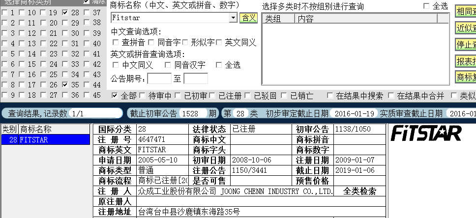Click the 停止查 button
This screenshot has height=218, width=476.
[466, 45]
